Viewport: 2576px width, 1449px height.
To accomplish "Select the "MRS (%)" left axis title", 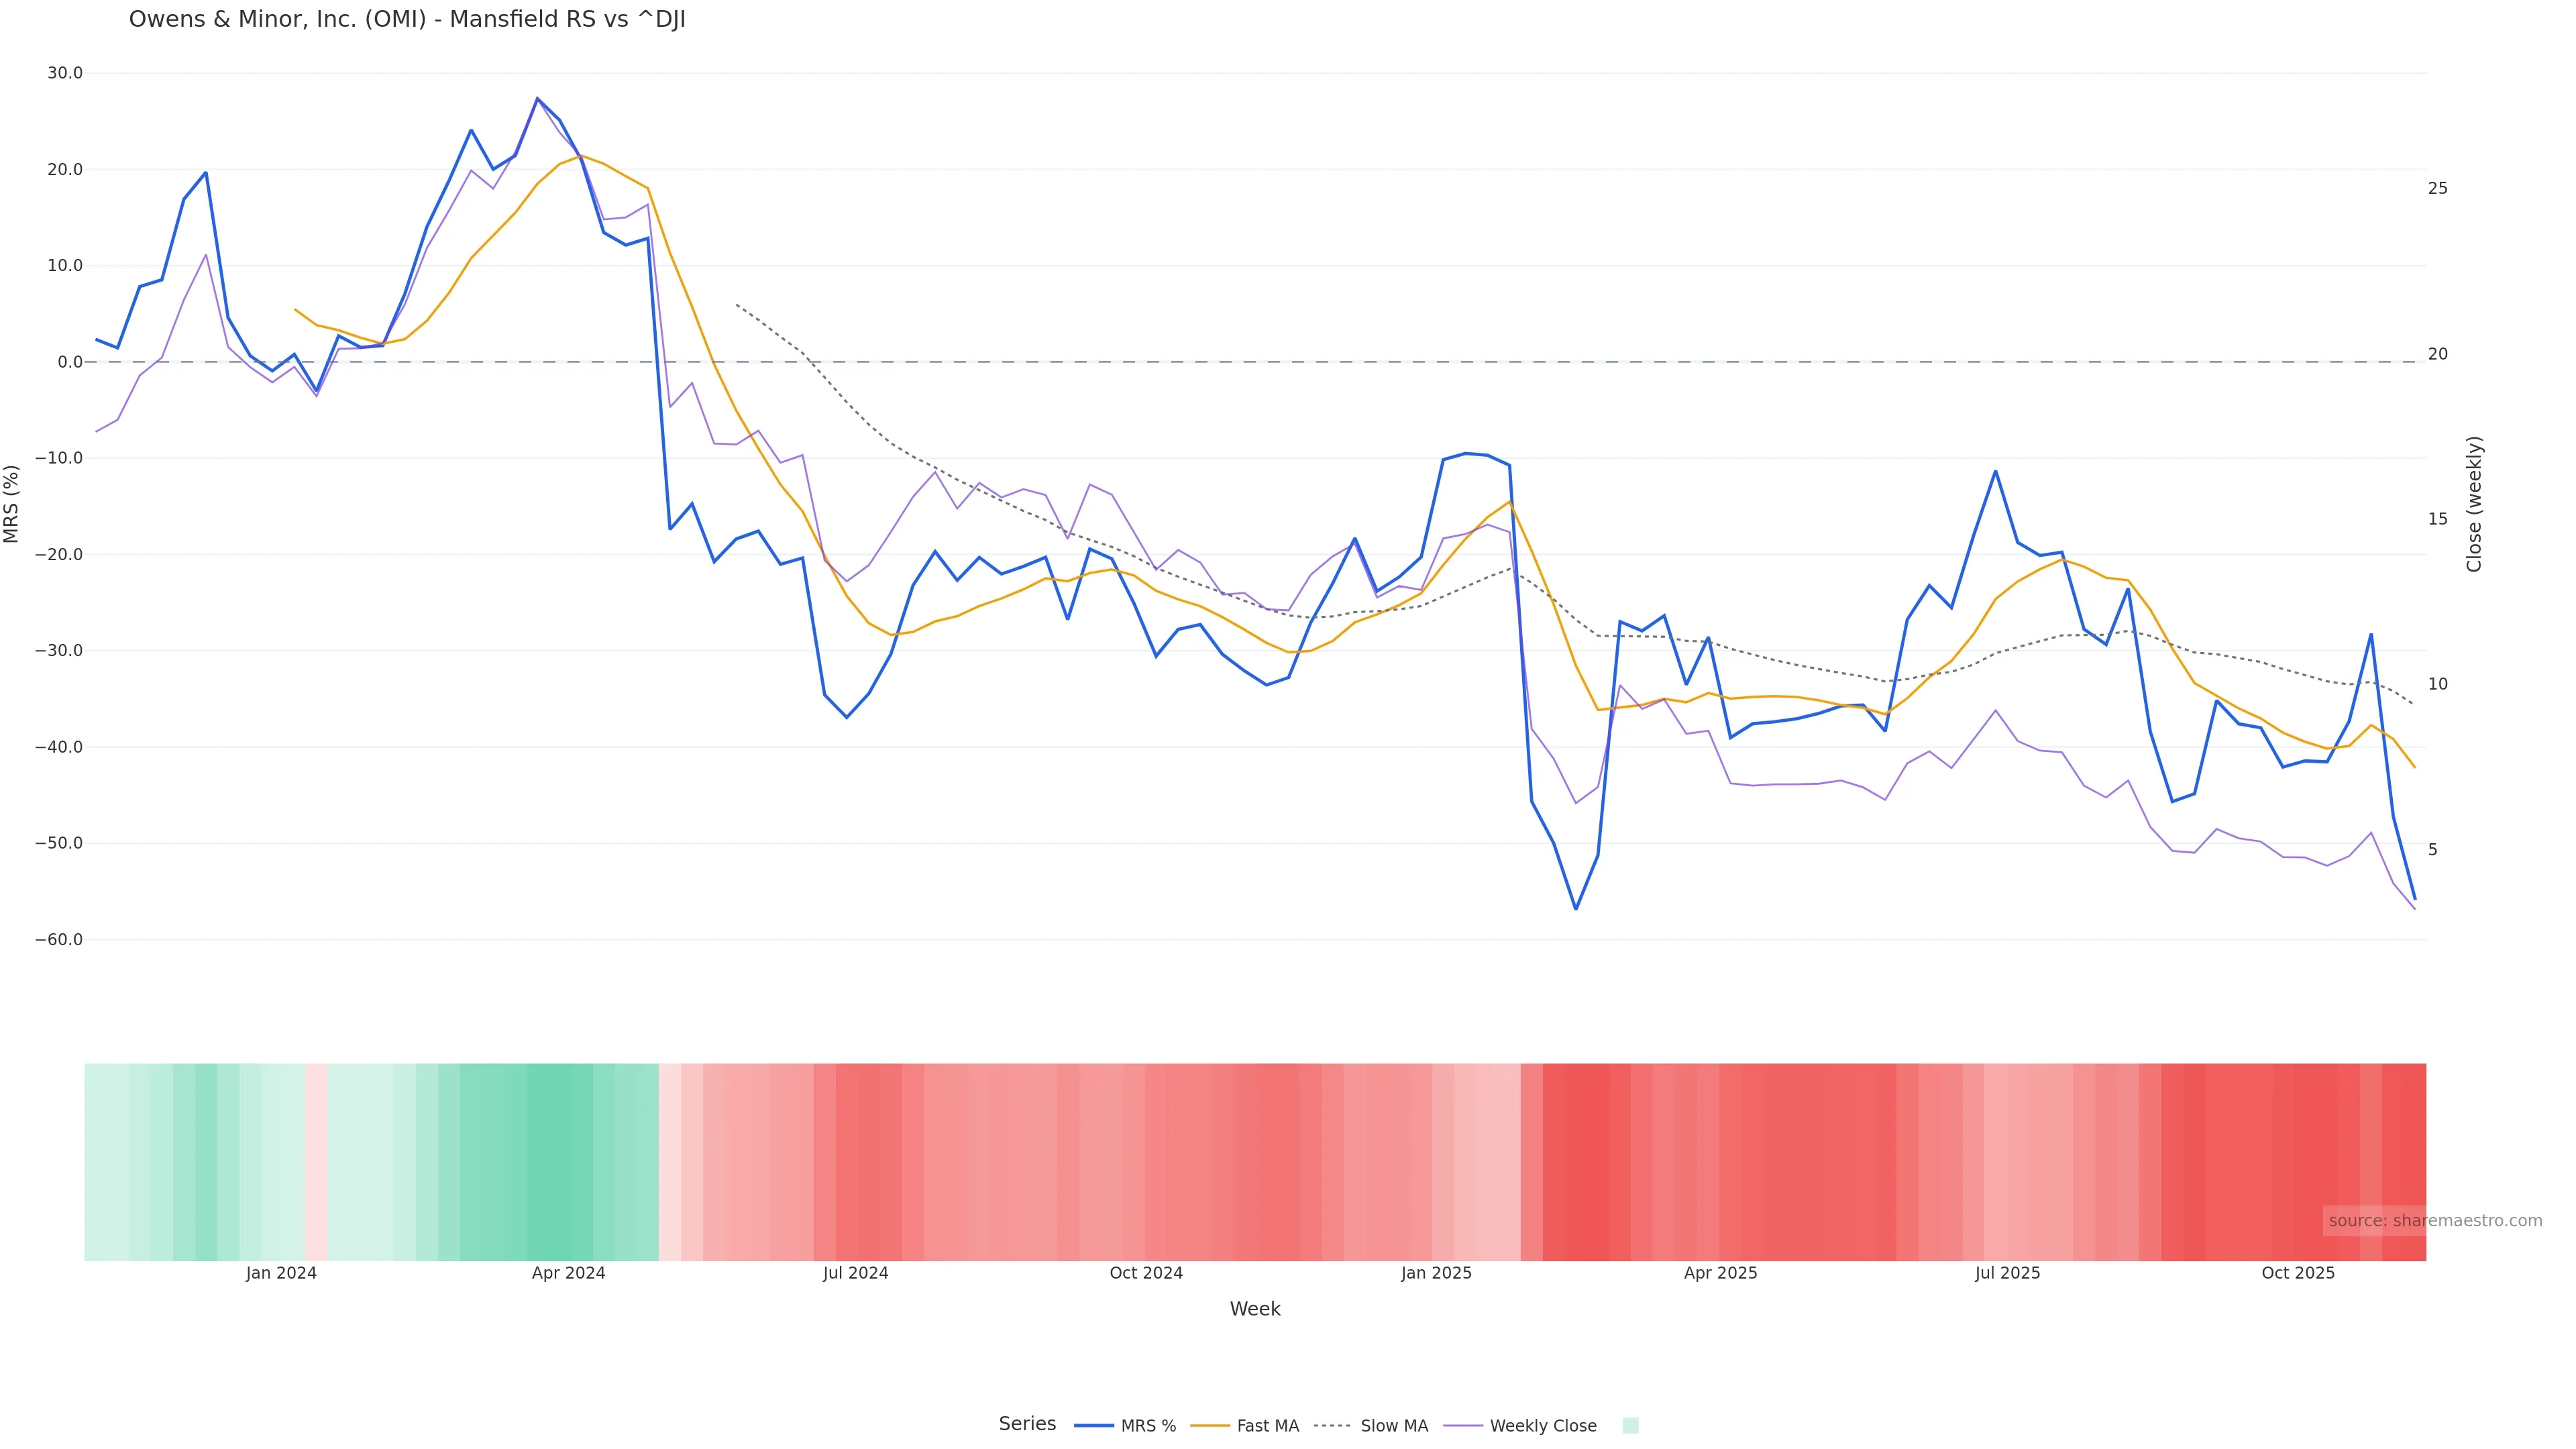I will coord(12,504).
